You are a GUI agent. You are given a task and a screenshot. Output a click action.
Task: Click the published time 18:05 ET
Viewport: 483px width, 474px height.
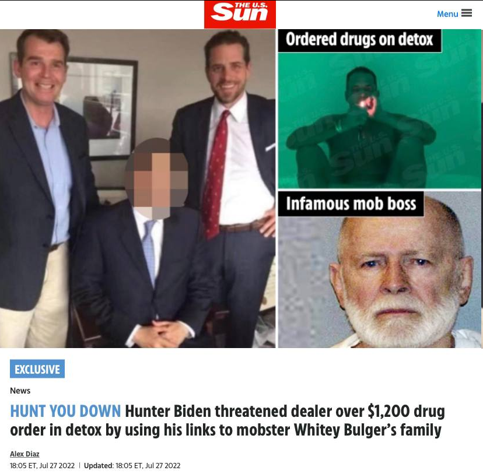tap(42, 466)
